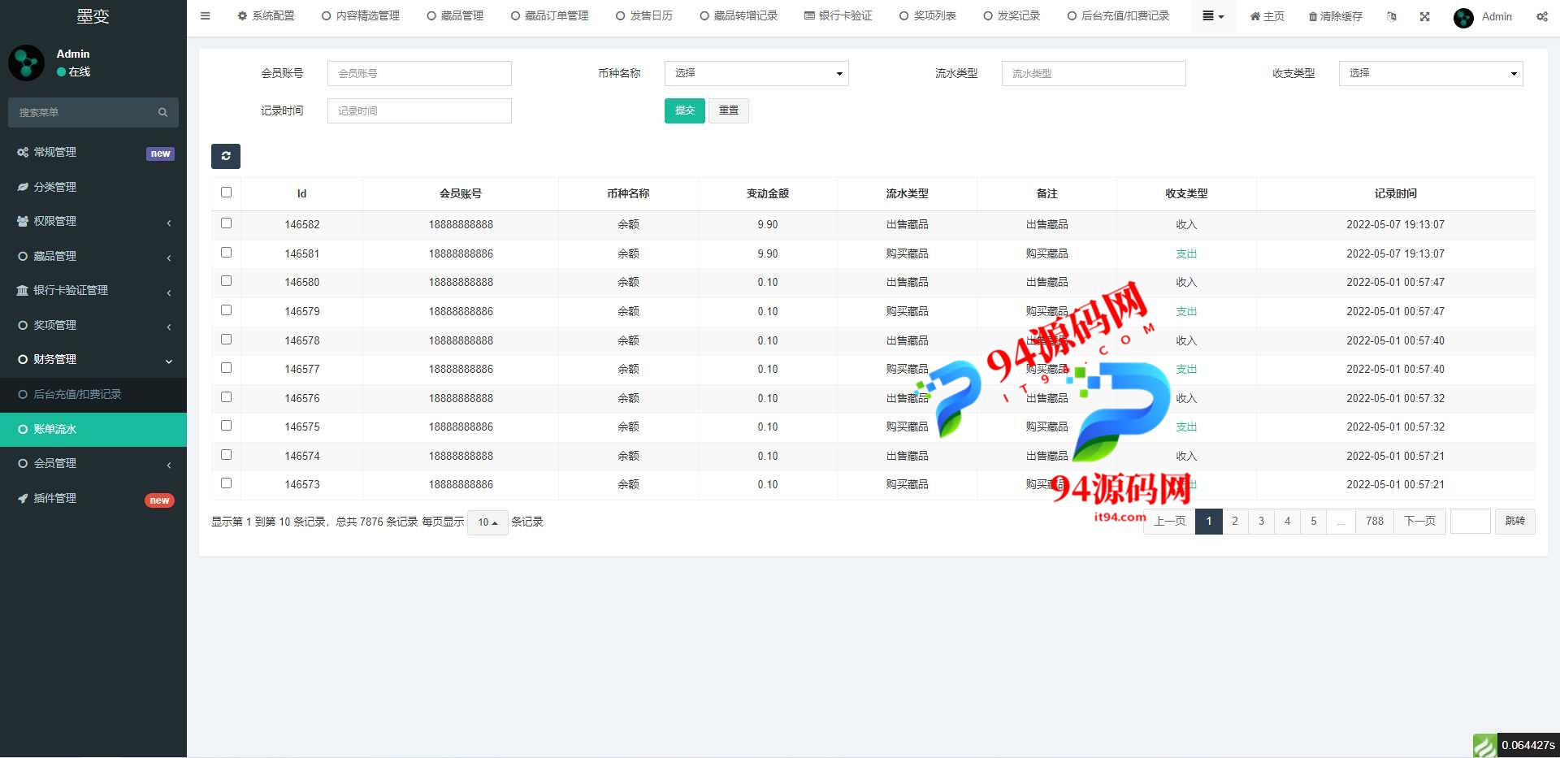Check the row with Id 146577
1560x758 pixels.
[x=226, y=368]
